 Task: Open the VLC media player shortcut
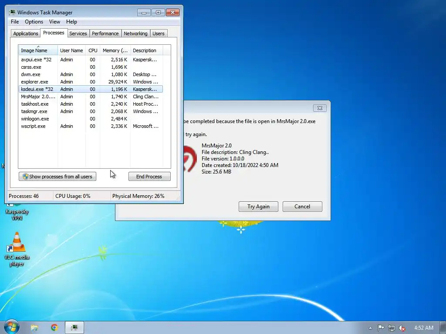(x=17, y=249)
